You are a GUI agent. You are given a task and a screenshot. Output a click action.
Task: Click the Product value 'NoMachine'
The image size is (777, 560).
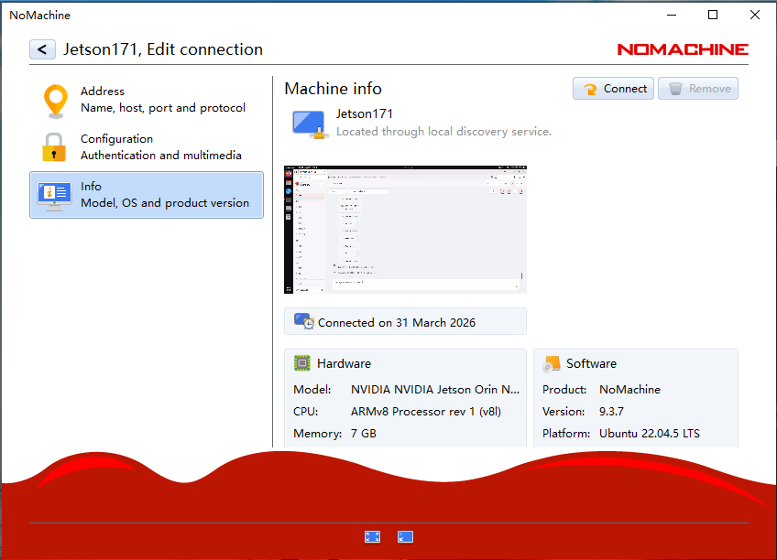click(629, 389)
